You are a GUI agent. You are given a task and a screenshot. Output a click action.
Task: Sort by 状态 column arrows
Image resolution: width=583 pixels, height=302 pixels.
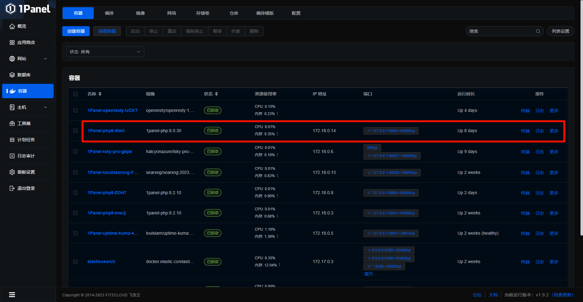click(216, 94)
